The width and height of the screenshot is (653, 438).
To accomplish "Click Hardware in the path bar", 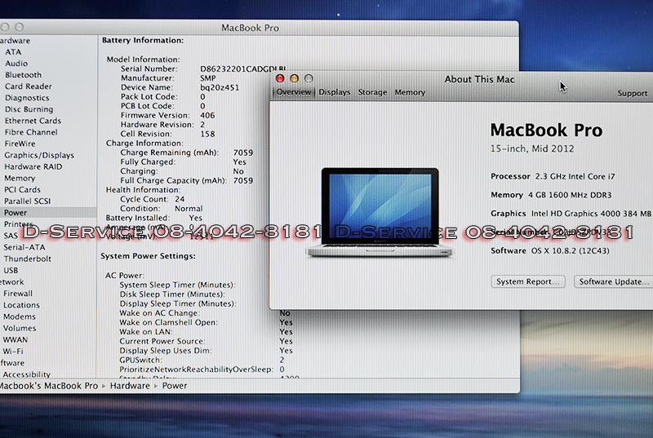I will pyautogui.click(x=130, y=386).
